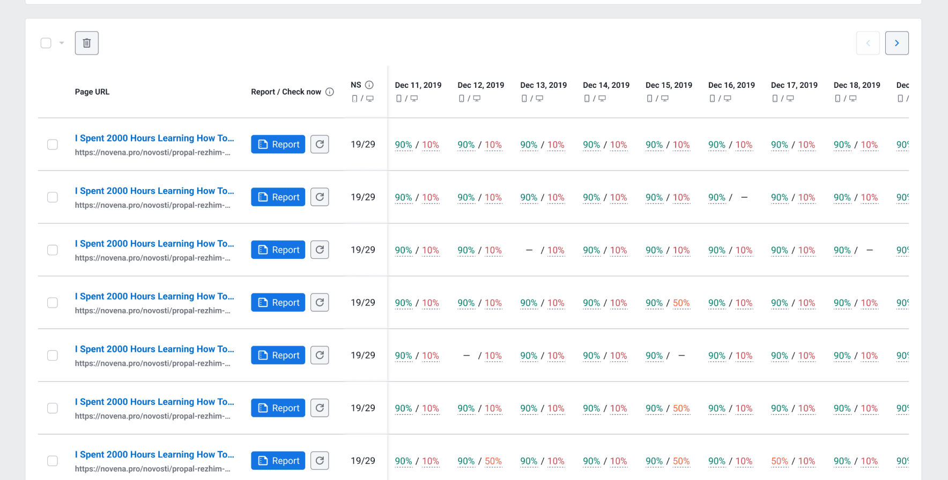948x480 pixels.
Task: Click the next page arrow button
Action: click(x=897, y=43)
